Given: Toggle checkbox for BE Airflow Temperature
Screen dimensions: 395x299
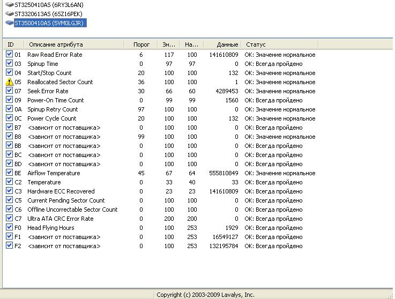Looking at the screenshot, I should coord(9,173).
